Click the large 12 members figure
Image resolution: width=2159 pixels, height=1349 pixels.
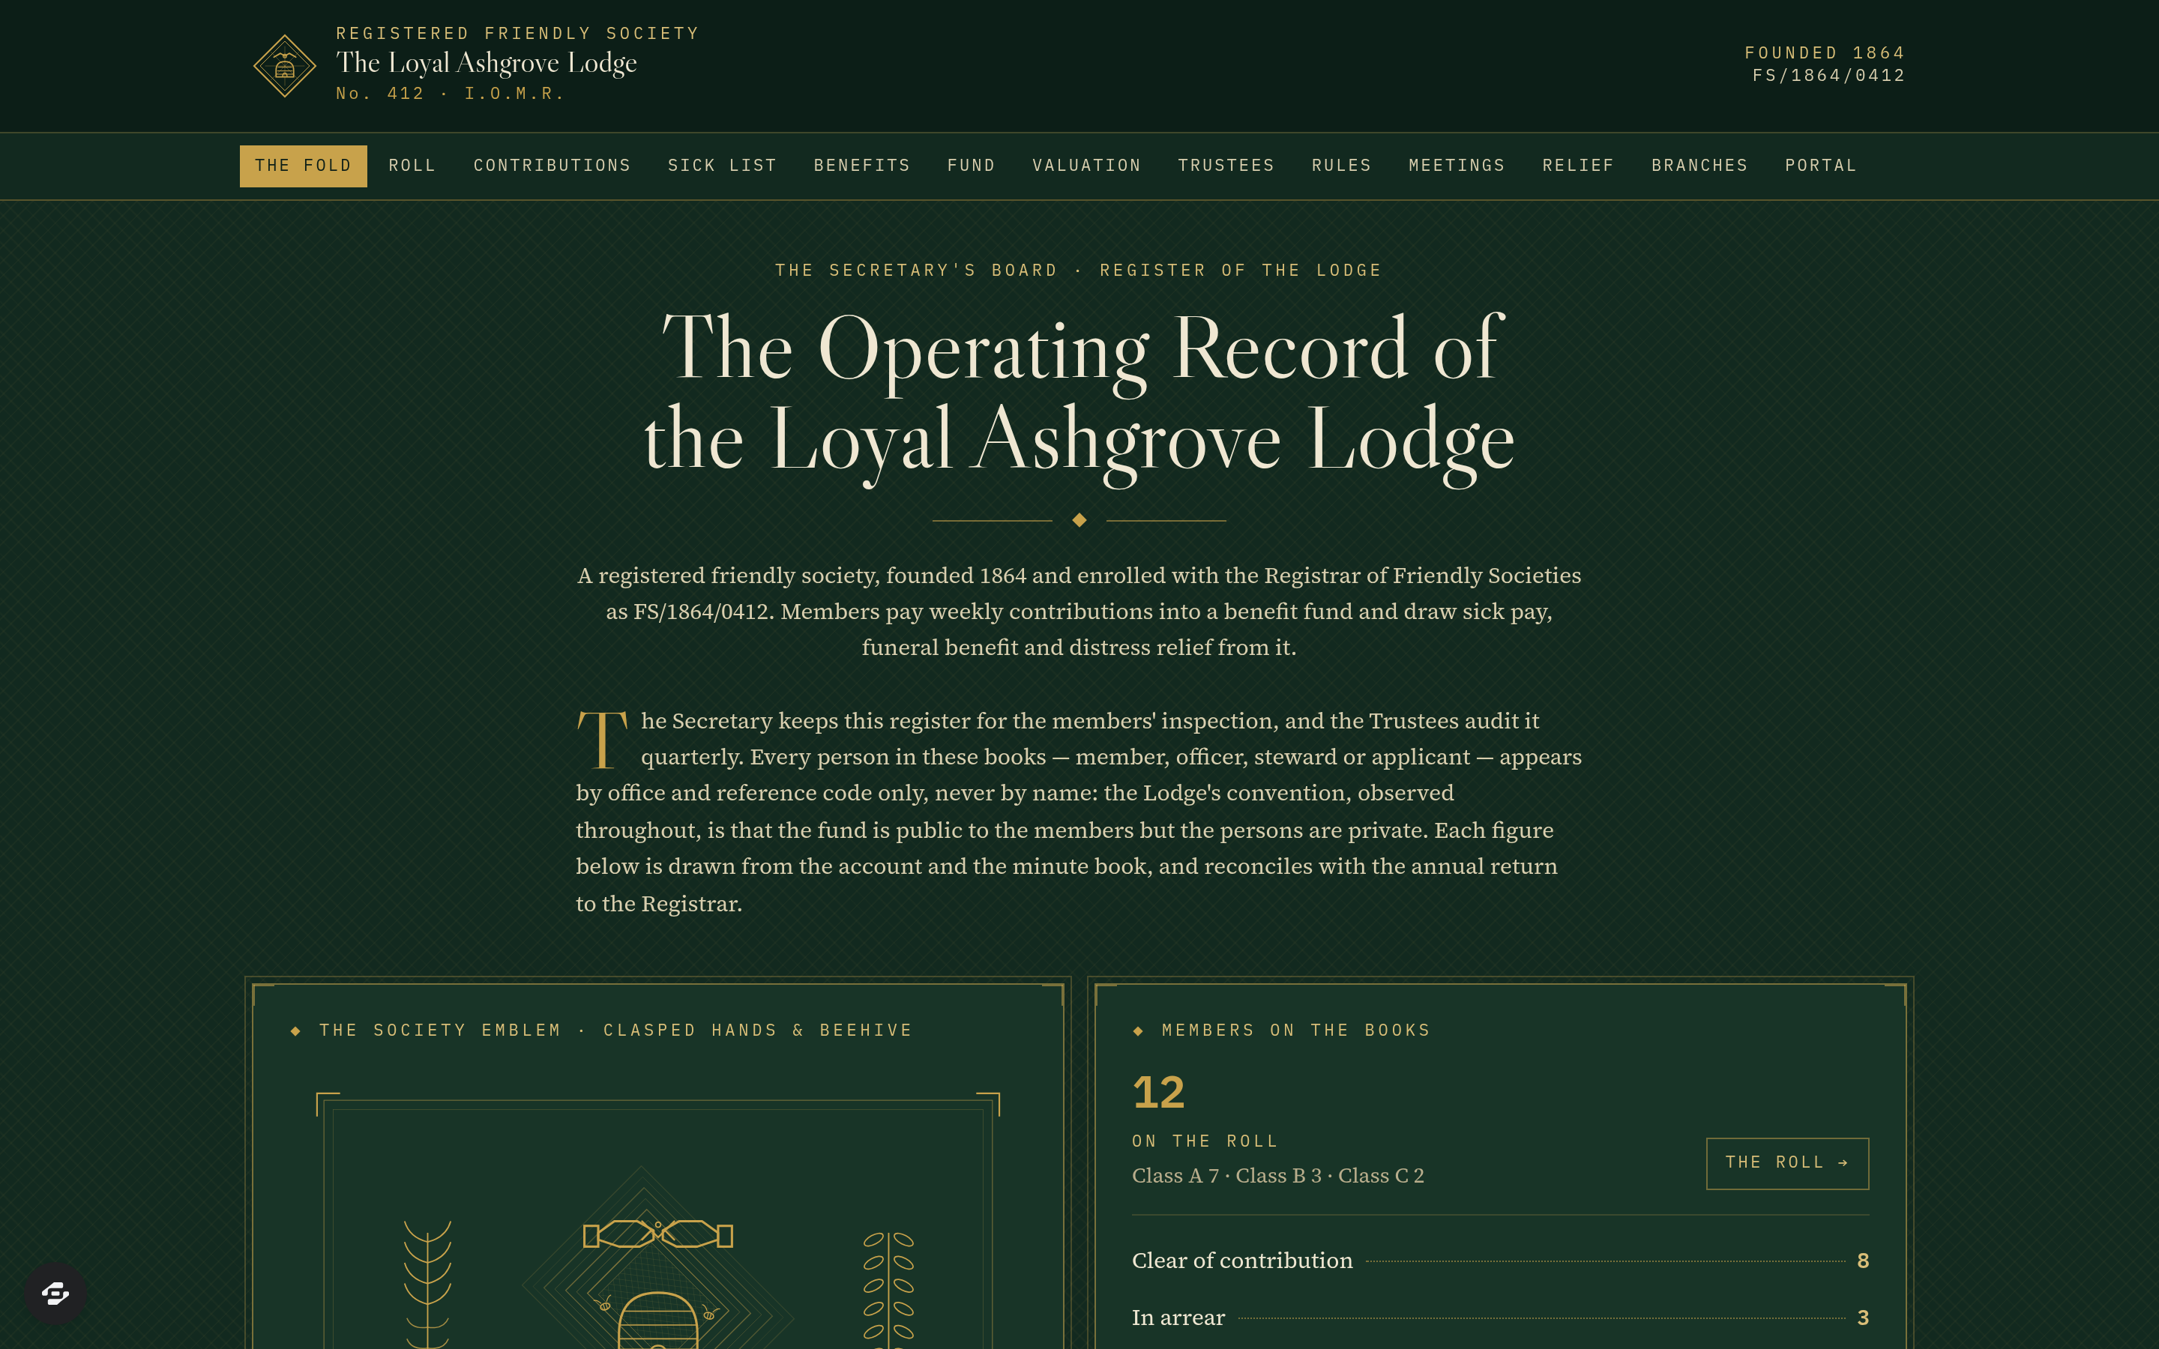pyautogui.click(x=1158, y=1092)
